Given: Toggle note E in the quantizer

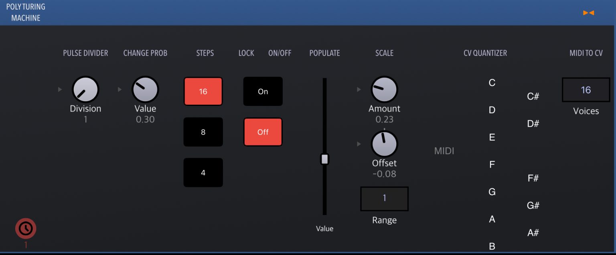Looking at the screenshot, I should [x=492, y=137].
